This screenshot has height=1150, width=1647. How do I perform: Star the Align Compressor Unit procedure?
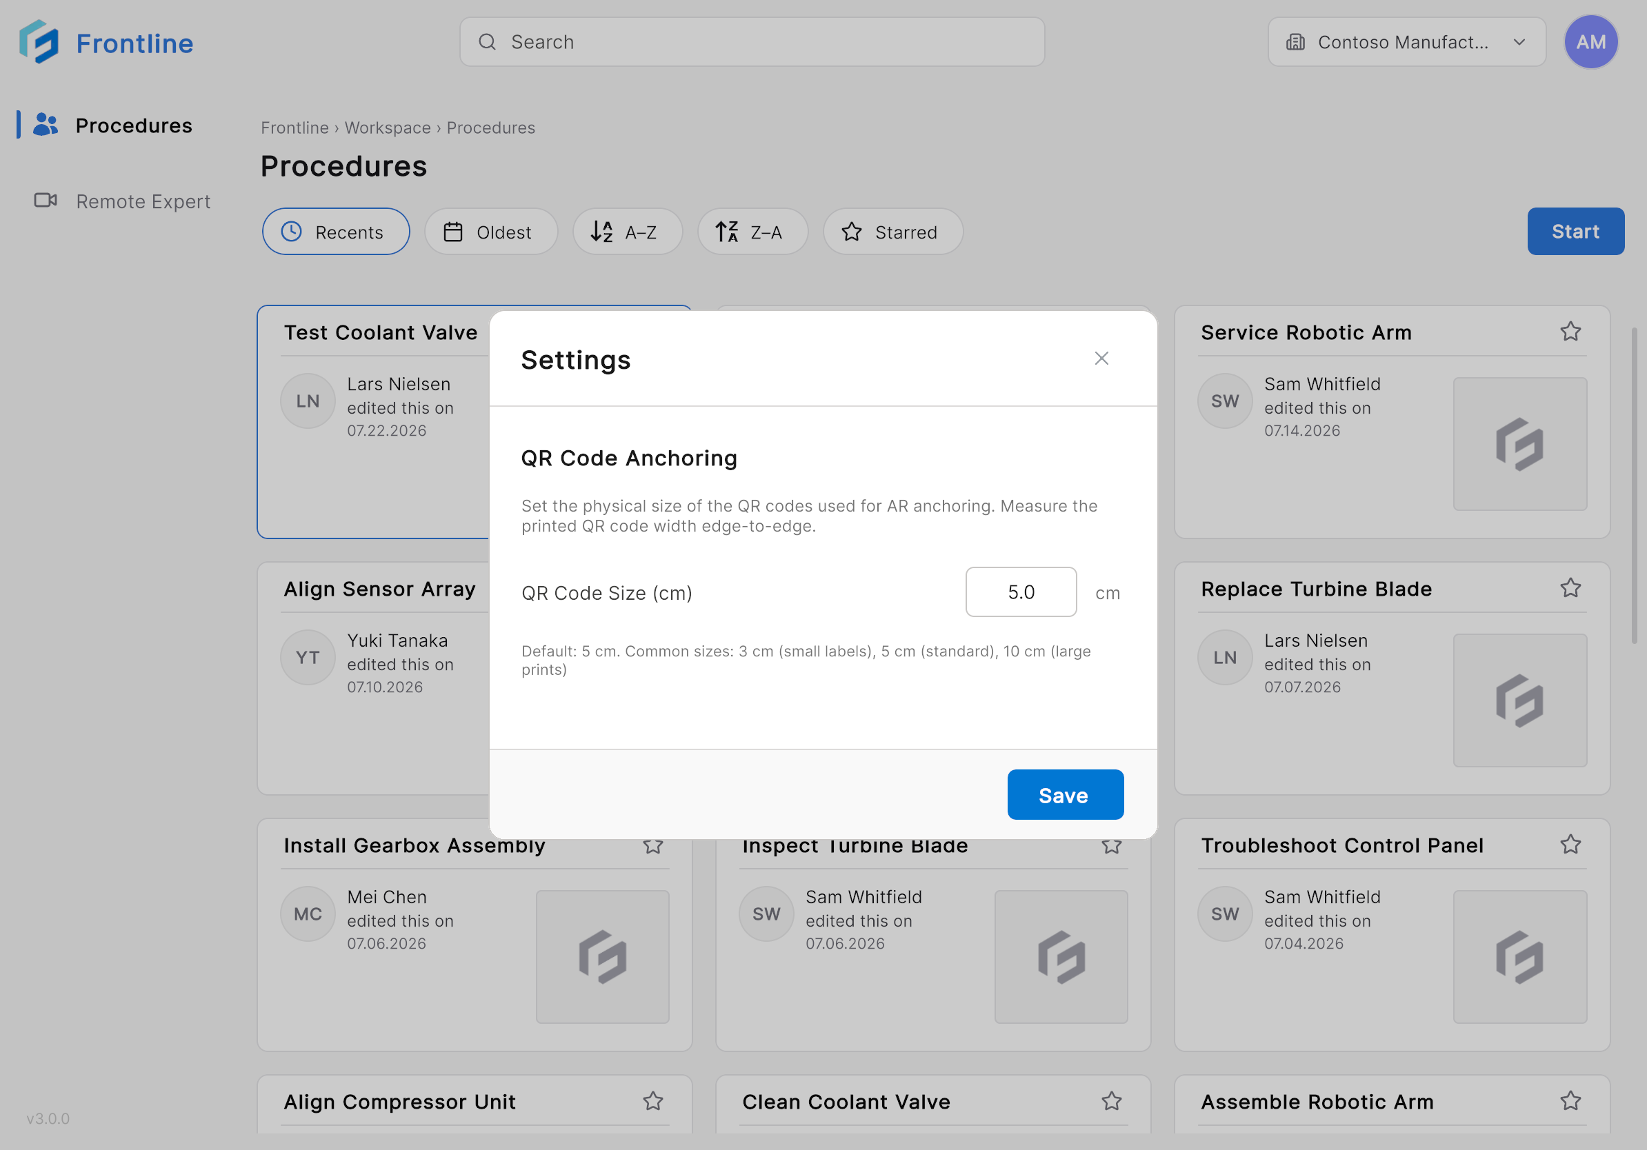click(x=652, y=1101)
